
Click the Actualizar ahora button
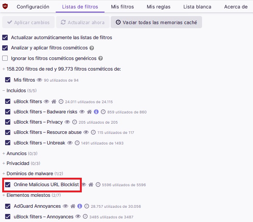click(83, 22)
